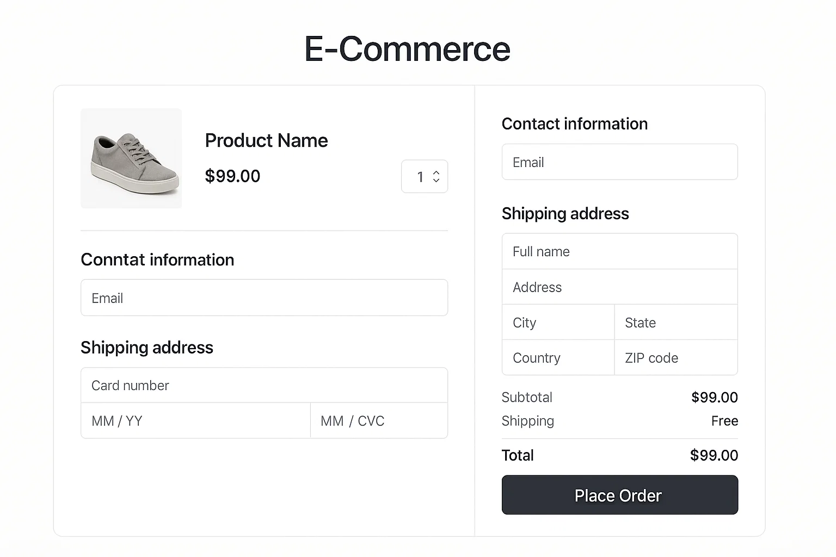This screenshot has width=836, height=557.
Task: Click the City field
Action: point(557,322)
